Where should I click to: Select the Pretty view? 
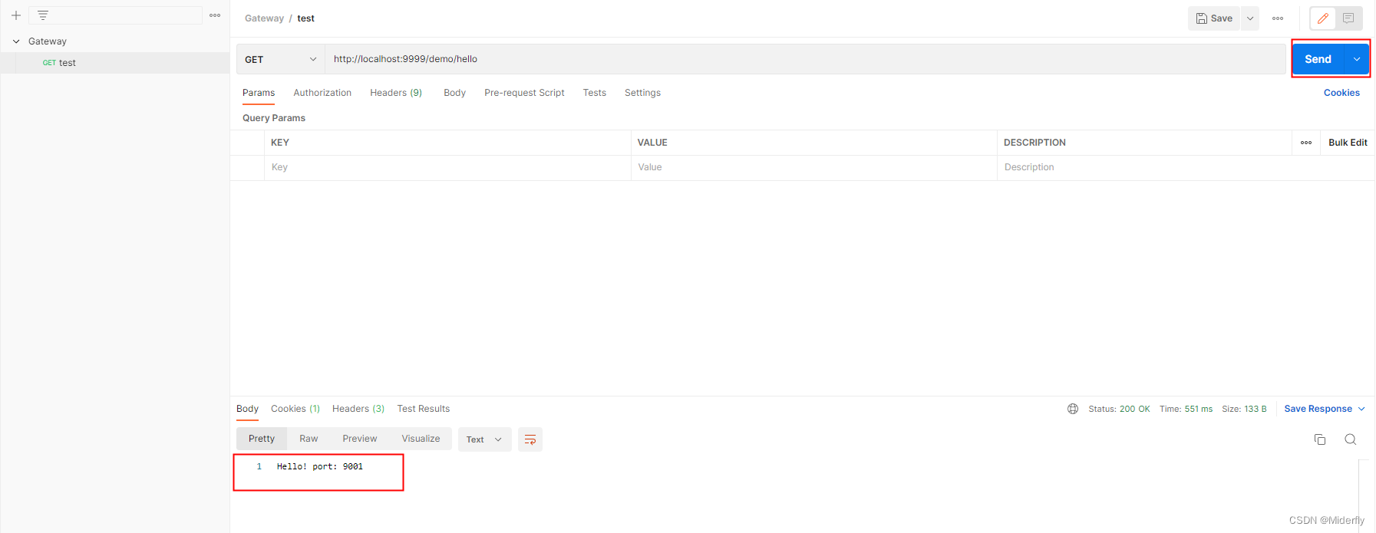pos(262,439)
